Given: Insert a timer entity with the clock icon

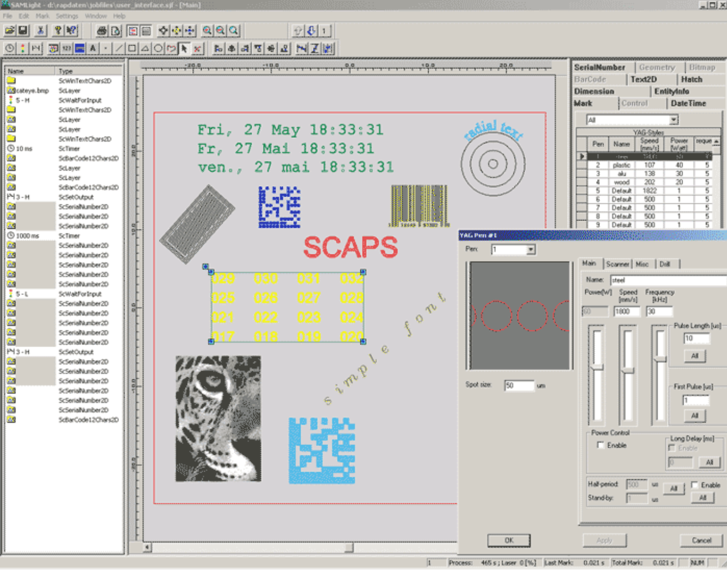Looking at the screenshot, I should pyautogui.click(x=10, y=48).
